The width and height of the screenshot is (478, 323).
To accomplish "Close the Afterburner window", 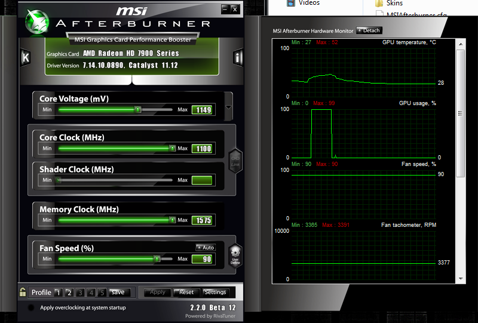I will point(235,9).
